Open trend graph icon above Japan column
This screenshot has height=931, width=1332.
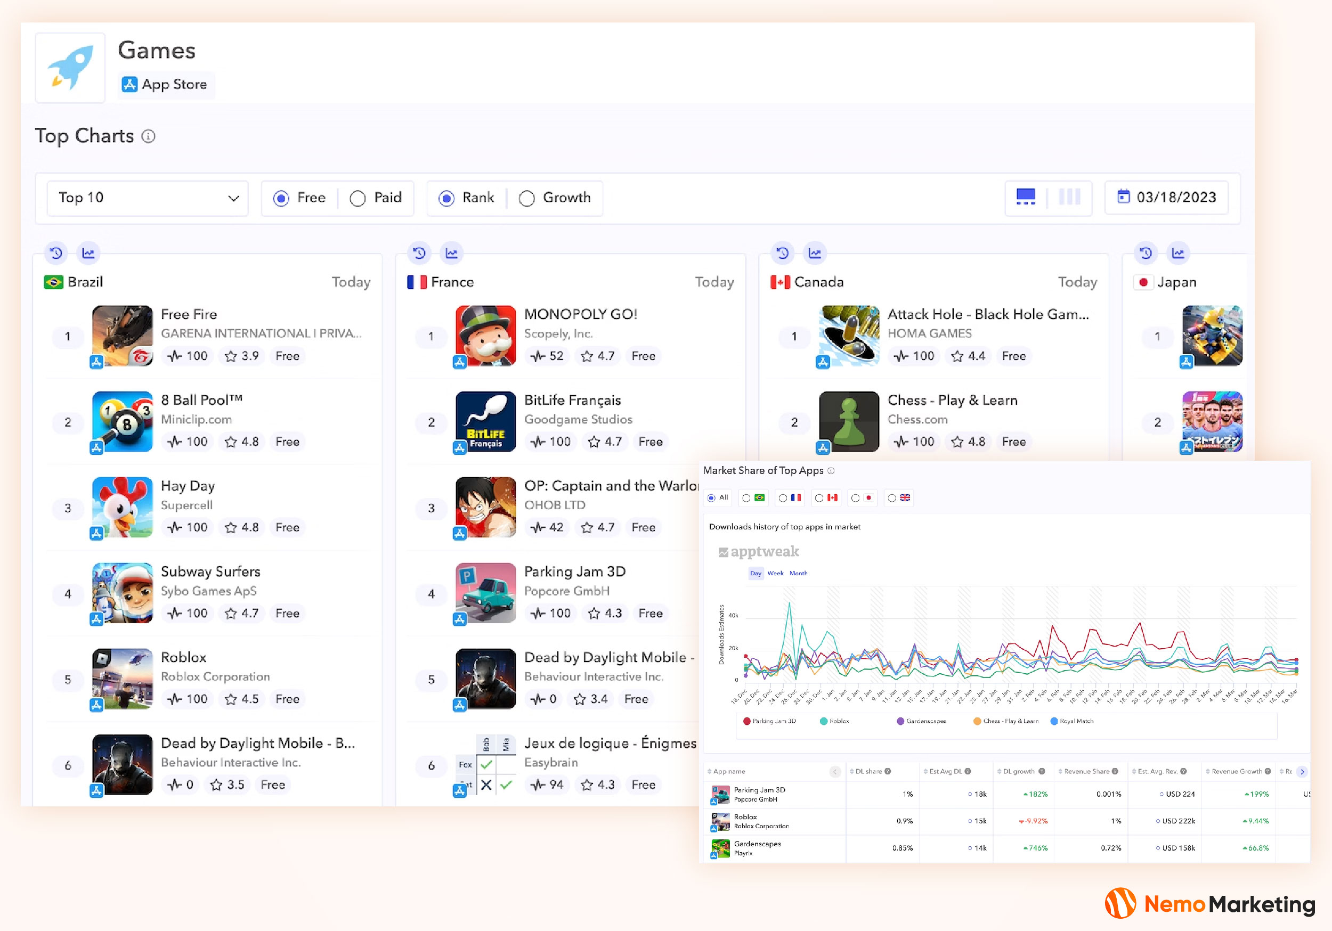tap(1177, 253)
